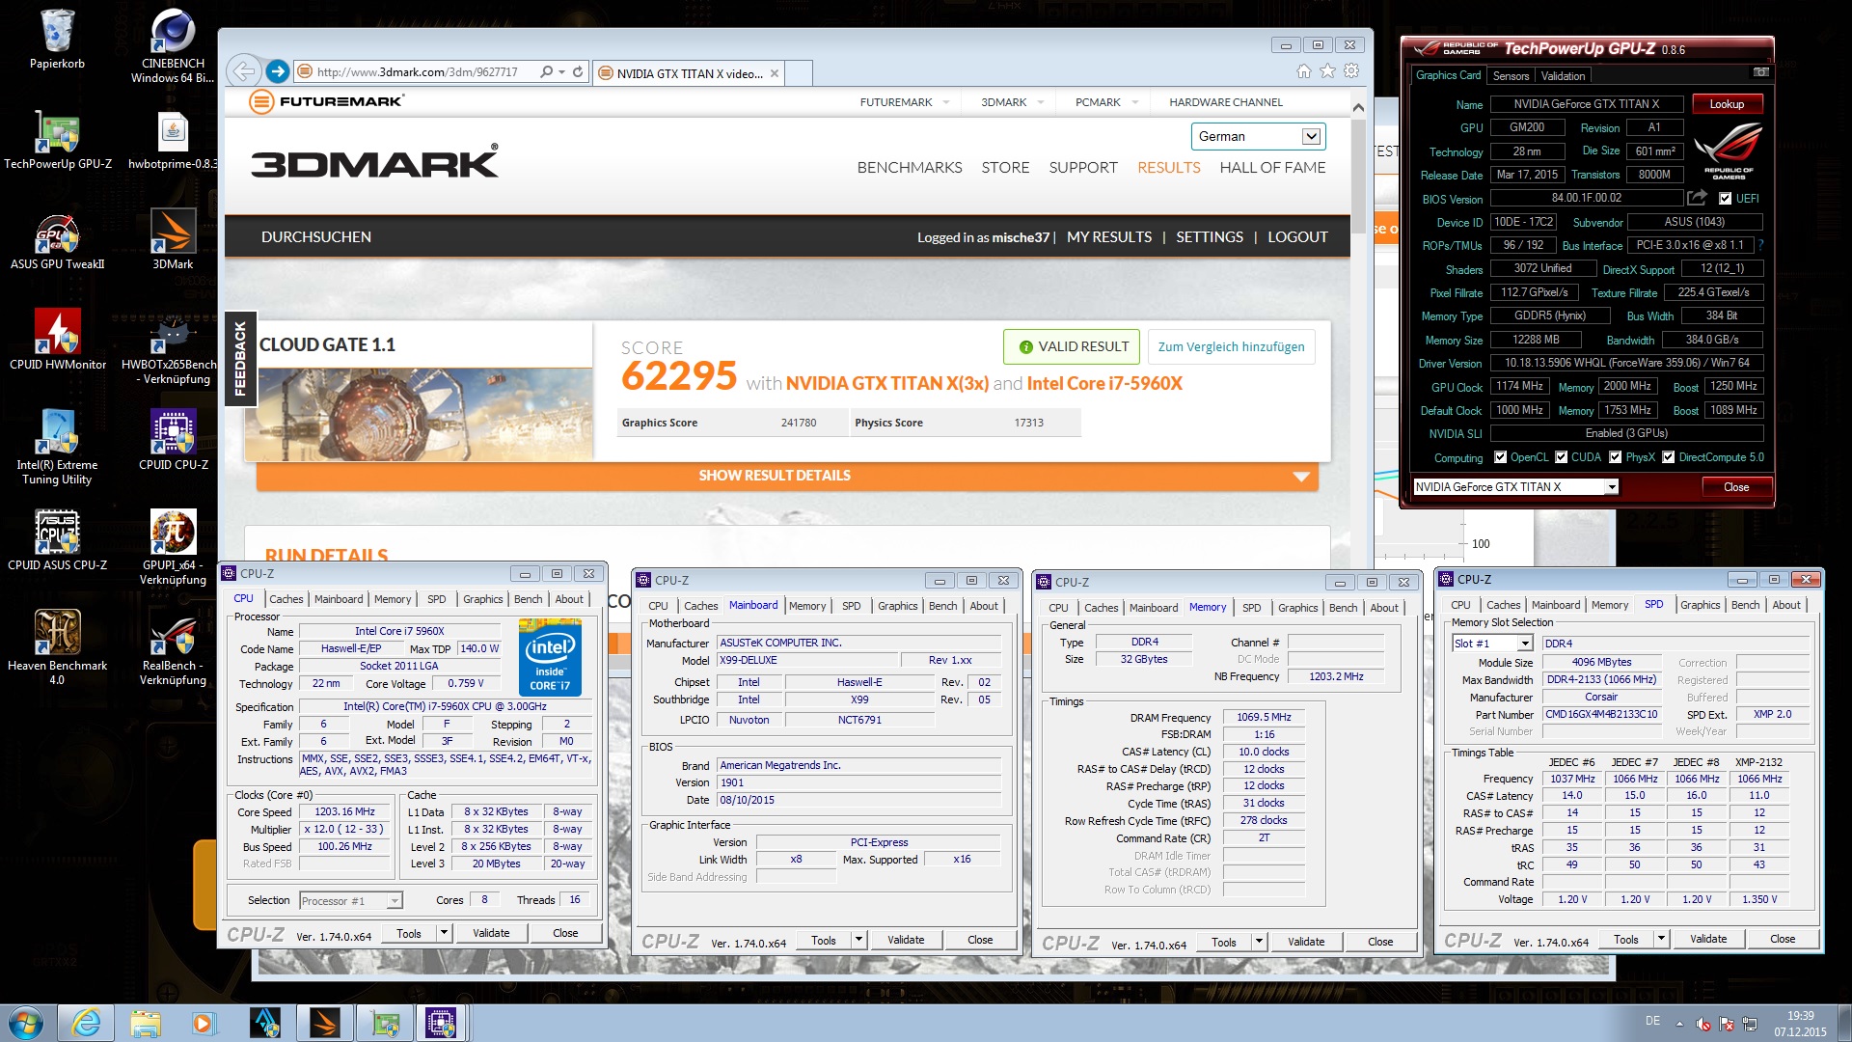1852x1042 pixels.
Task: Open hwbotprime desktop file icon
Action: pos(173,140)
